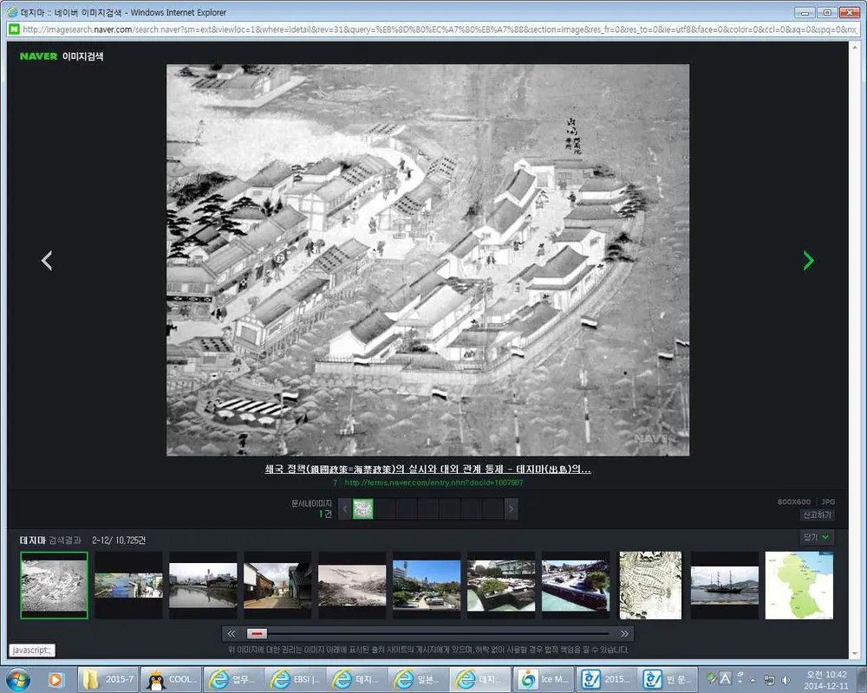Image resolution: width=867 pixels, height=693 pixels.
Task: Click the 이미지검색 header link
Action: coord(82,56)
